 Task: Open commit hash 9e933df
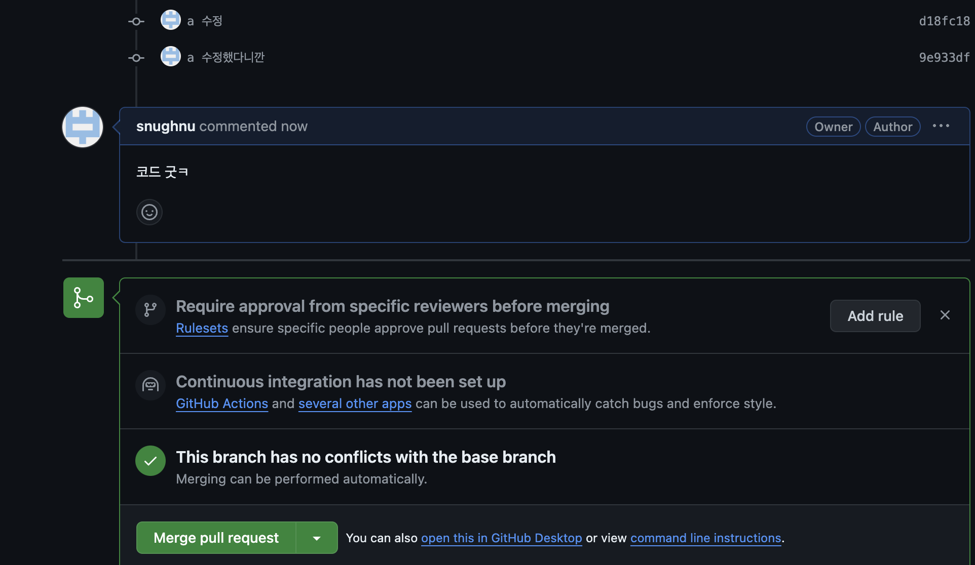[944, 57]
